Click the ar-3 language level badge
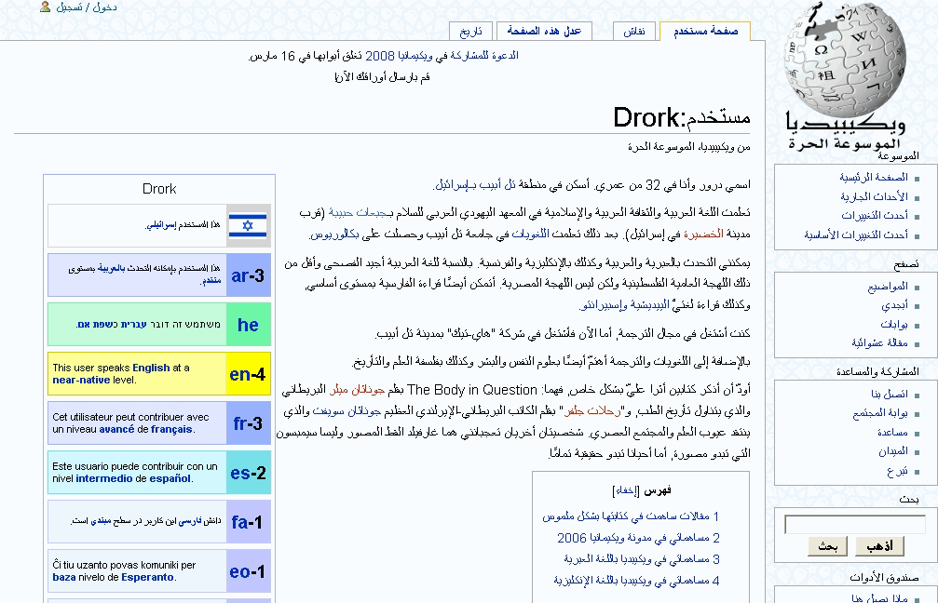 [x=248, y=275]
